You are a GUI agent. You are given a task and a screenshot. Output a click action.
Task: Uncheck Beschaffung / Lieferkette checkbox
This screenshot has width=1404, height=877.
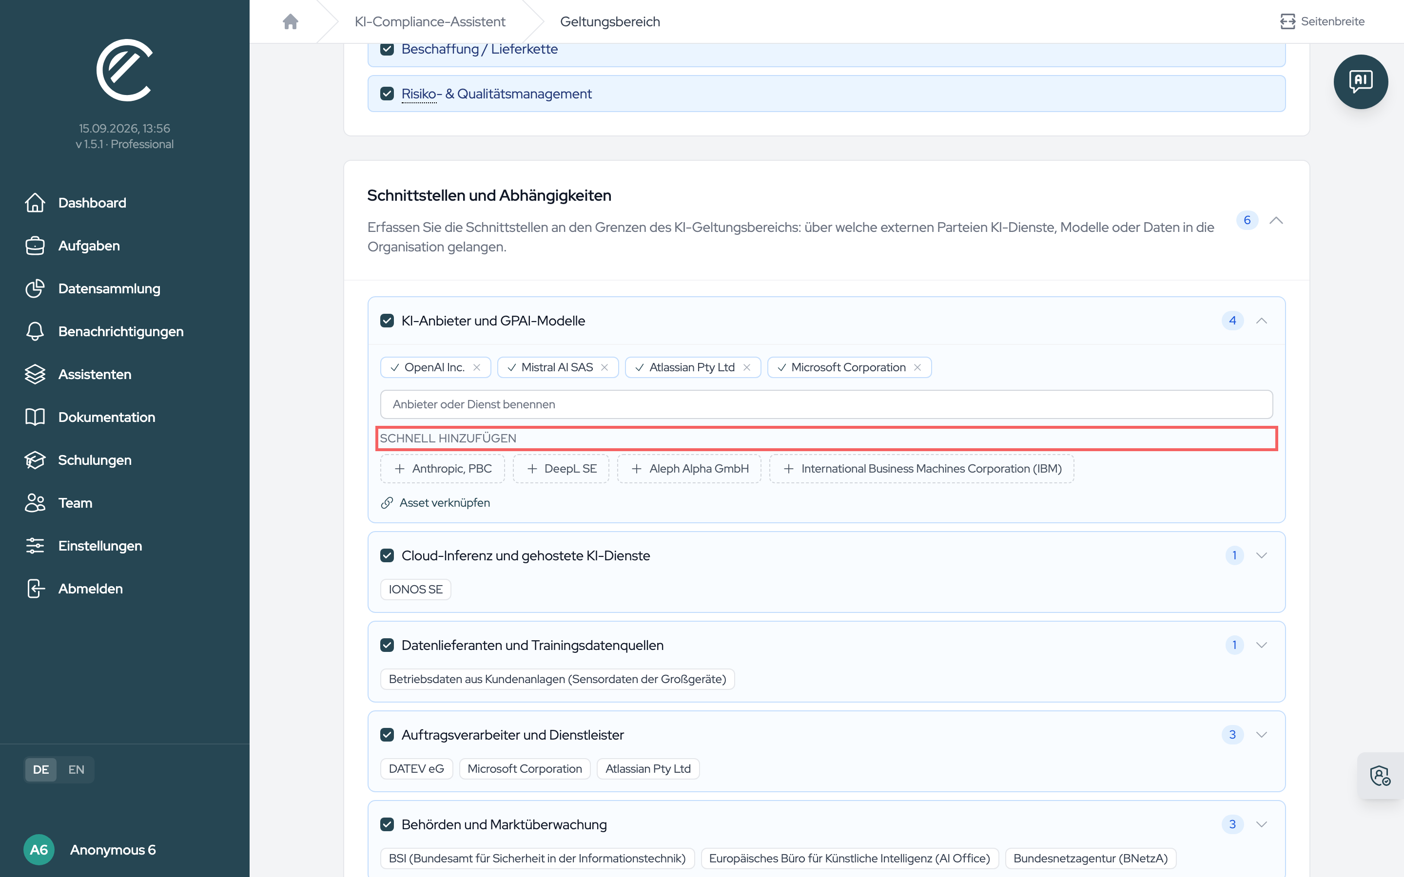[387, 49]
